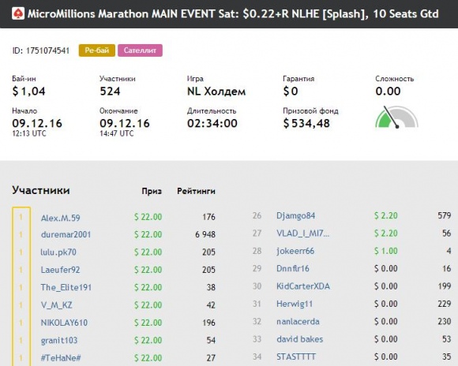
Task: Click the end time 14:47 UTC
Action: [x=117, y=133]
